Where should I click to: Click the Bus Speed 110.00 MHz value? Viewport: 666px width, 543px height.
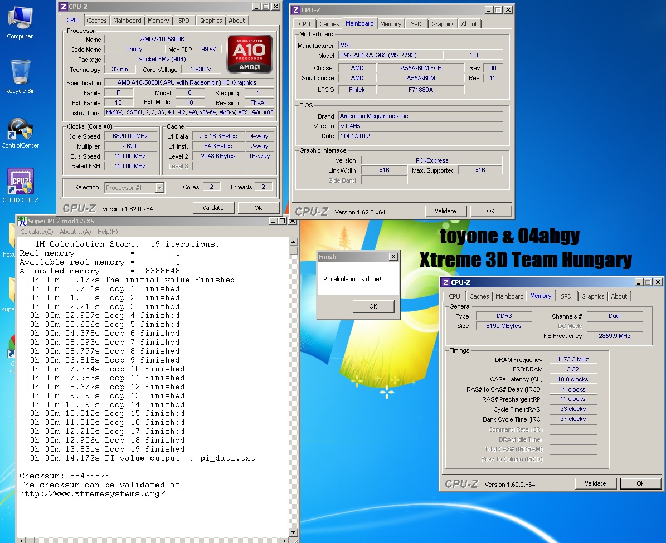tap(130, 156)
